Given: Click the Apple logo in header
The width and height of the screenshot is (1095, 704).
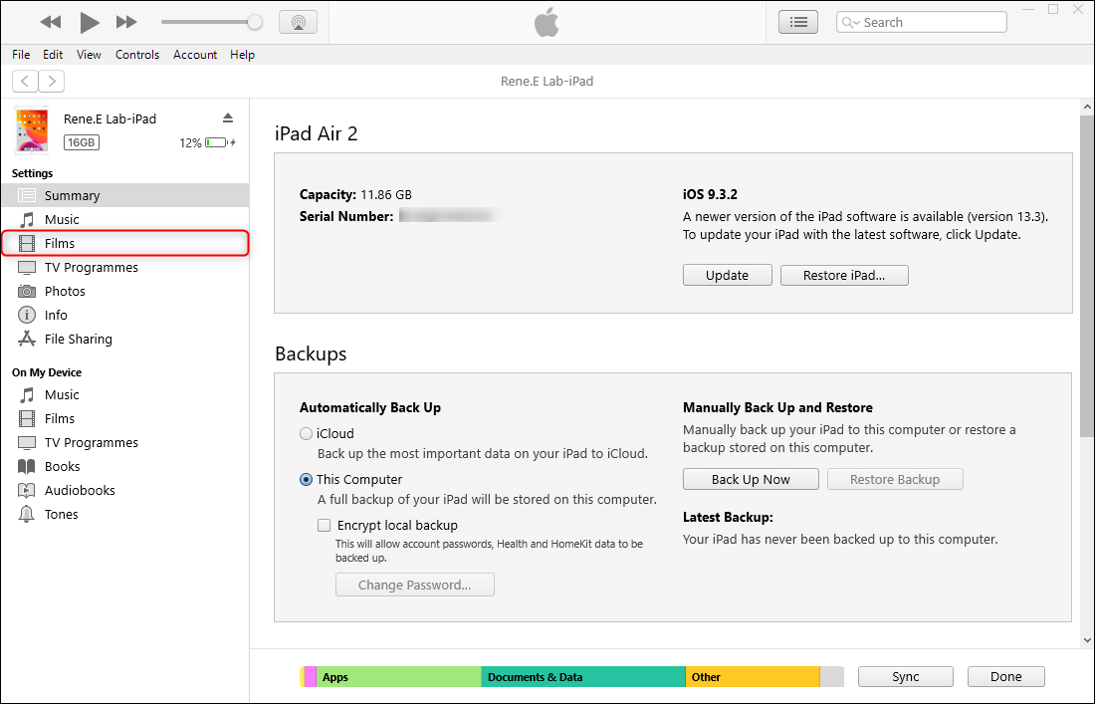Looking at the screenshot, I should 547,22.
